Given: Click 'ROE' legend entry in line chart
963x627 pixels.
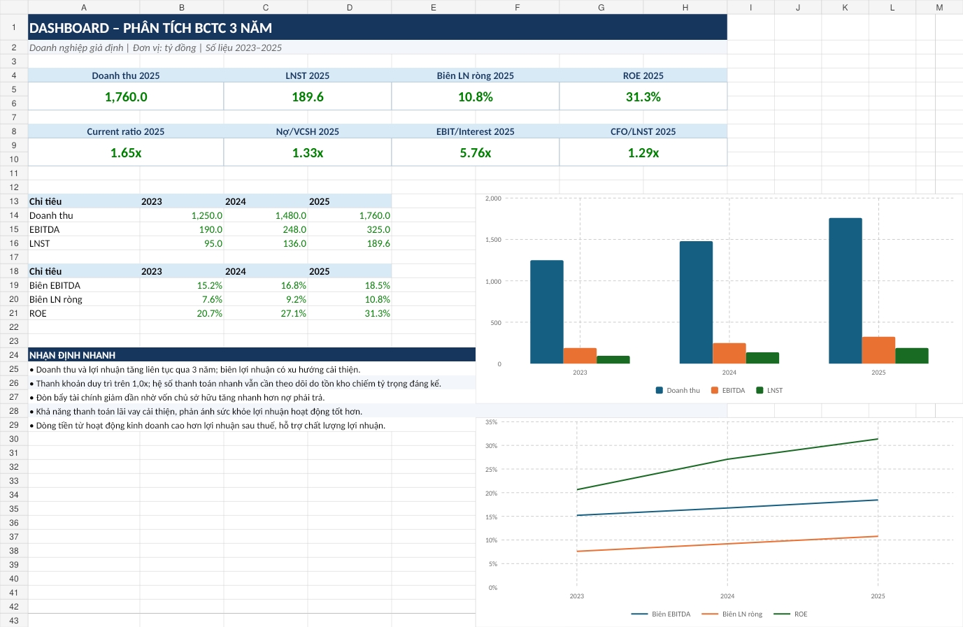Looking at the screenshot, I should coord(791,614).
